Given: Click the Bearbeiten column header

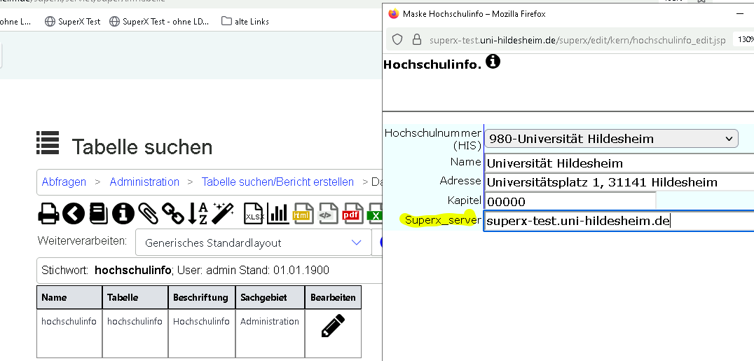Looking at the screenshot, I should click(x=334, y=297).
